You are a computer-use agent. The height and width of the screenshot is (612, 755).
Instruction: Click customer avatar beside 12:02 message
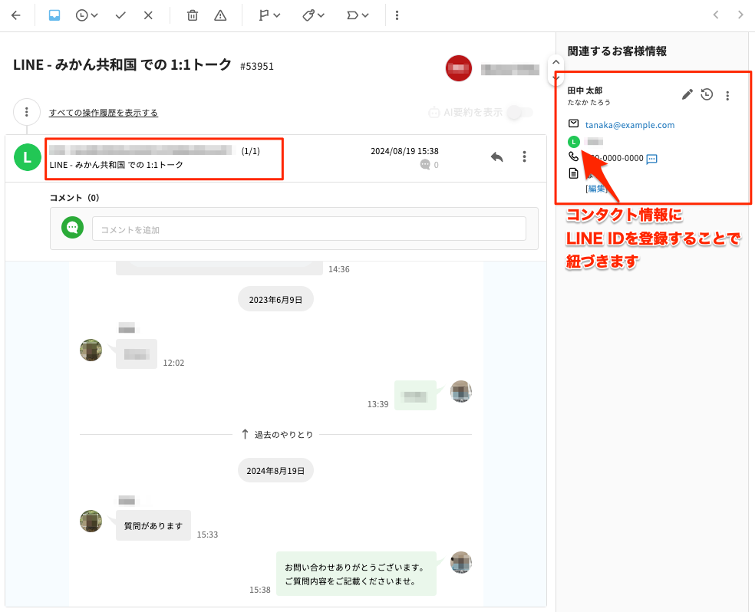(91, 350)
